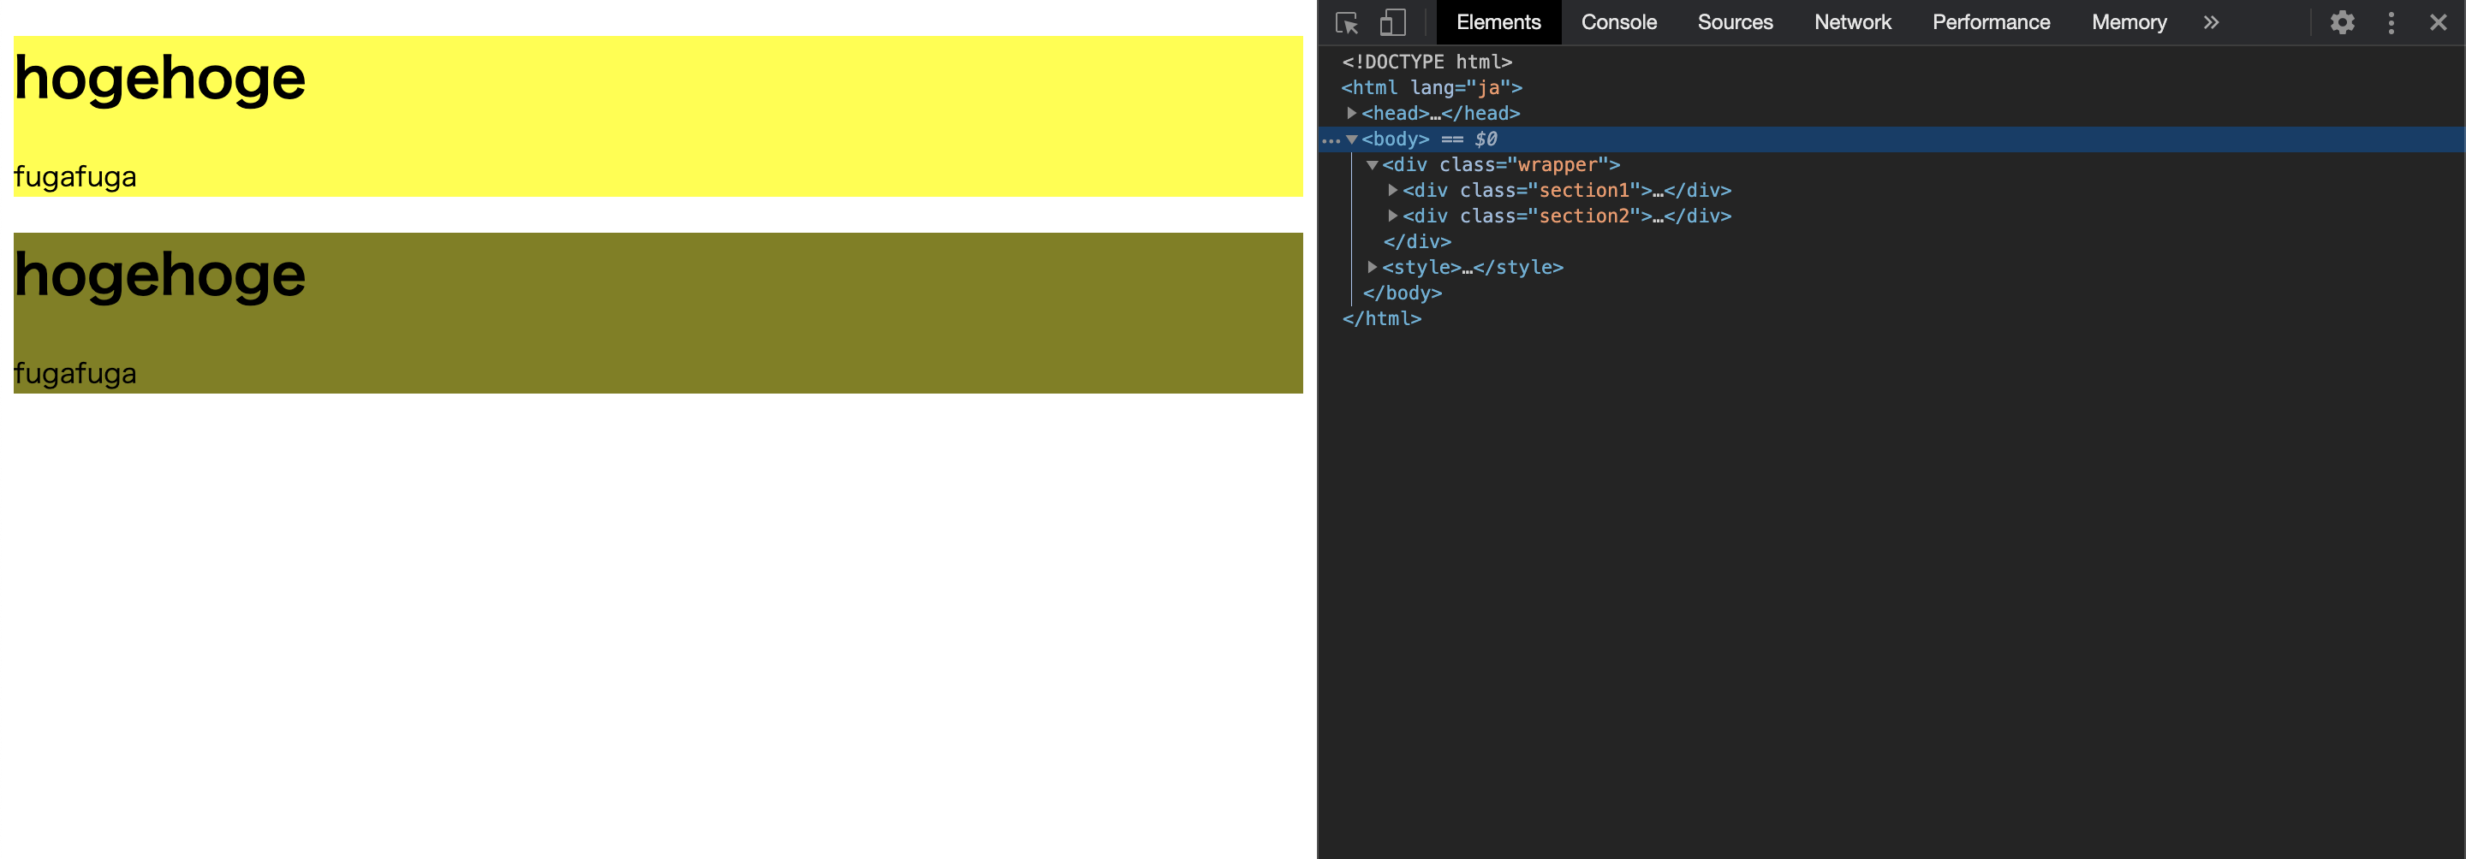Select the section1 class attribute value

click(x=1591, y=190)
